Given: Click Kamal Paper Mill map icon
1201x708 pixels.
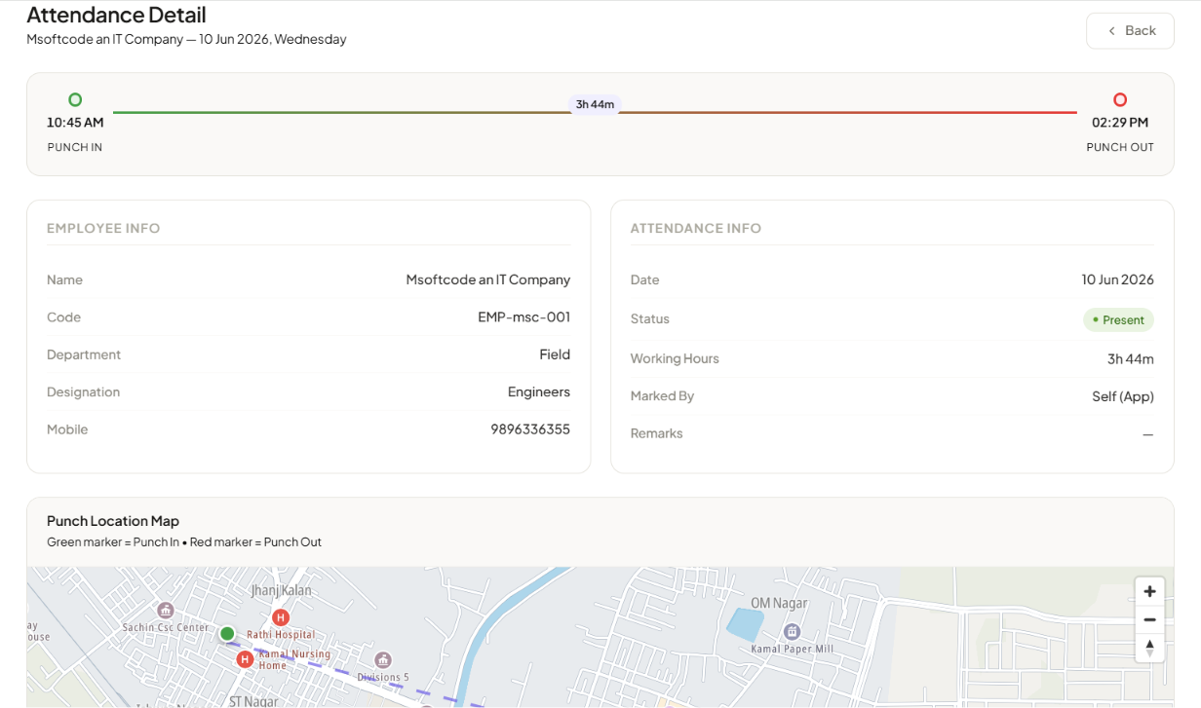Looking at the screenshot, I should pos(792,632).
